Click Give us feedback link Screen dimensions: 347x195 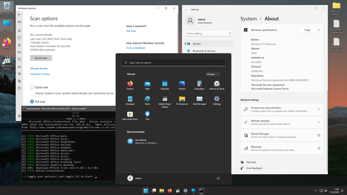click(136, 48)
